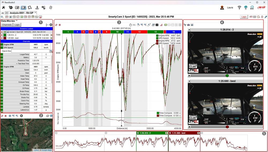
Task: Open custom sensors icon with plus
Action: pos(44,7)
